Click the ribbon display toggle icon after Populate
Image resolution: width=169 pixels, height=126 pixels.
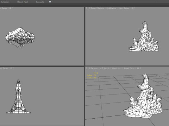click(x=50, y=2)
